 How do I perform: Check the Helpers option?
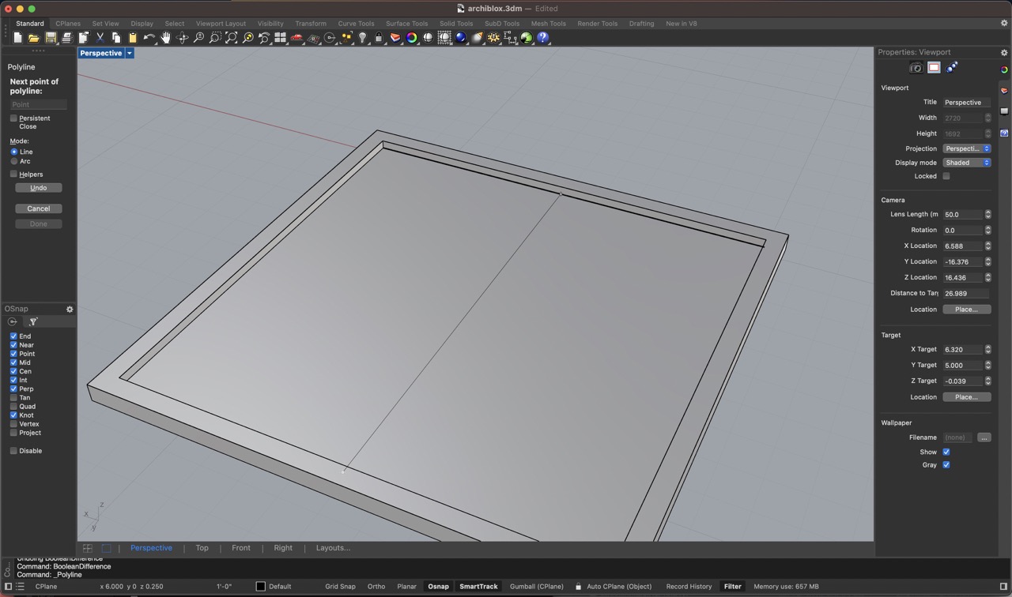tap(13, 174)
